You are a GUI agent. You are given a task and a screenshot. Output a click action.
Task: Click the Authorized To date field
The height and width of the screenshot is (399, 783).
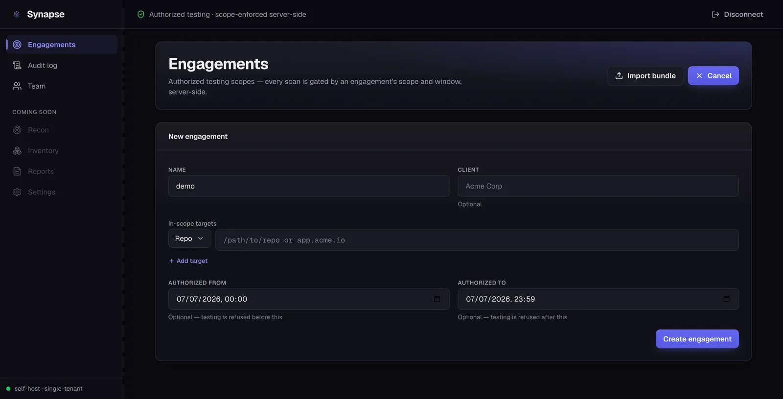[x=598, y=299]
